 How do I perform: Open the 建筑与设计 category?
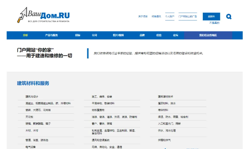tap(32, 97)
